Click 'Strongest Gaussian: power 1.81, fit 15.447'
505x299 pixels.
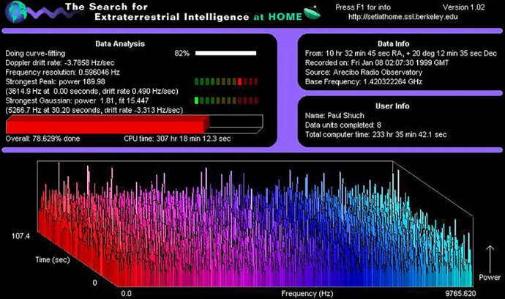coord(77,100)
